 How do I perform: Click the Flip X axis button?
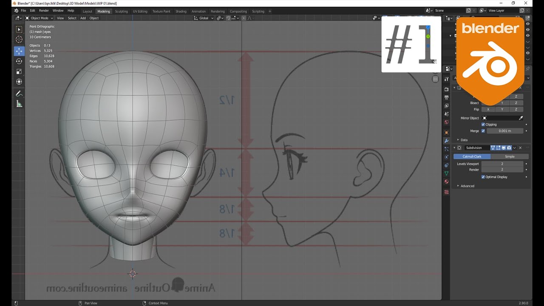pos(488,109)
